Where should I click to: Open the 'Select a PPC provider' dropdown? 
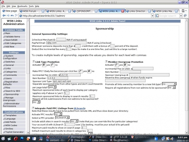click(x=62, y=117)
